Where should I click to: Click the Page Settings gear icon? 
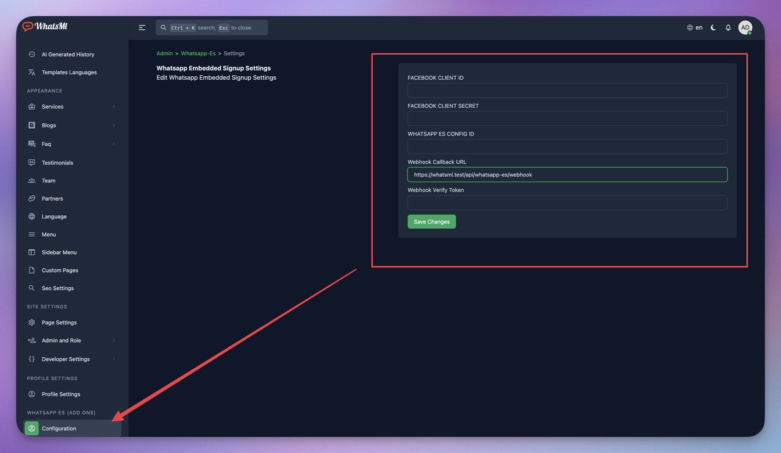click(x=32, y=323)
